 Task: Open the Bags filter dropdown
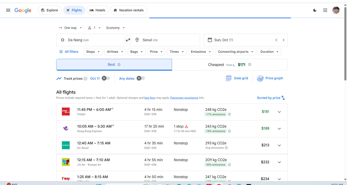click(x=136, y=52)
